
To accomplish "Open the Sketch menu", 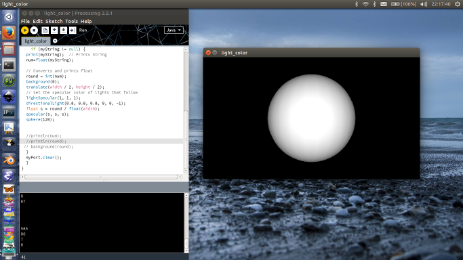I will tap(54, 21).
